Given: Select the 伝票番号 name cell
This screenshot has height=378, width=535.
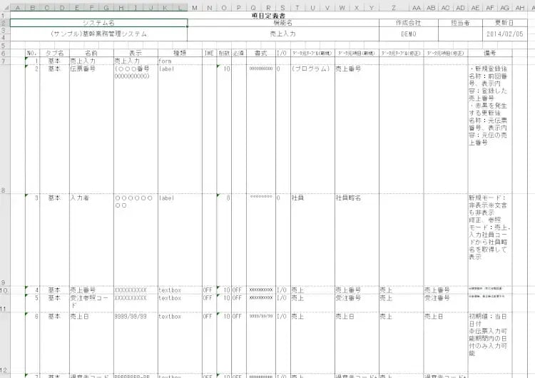Looking at the screenshot, I should [x=83, y=69].
